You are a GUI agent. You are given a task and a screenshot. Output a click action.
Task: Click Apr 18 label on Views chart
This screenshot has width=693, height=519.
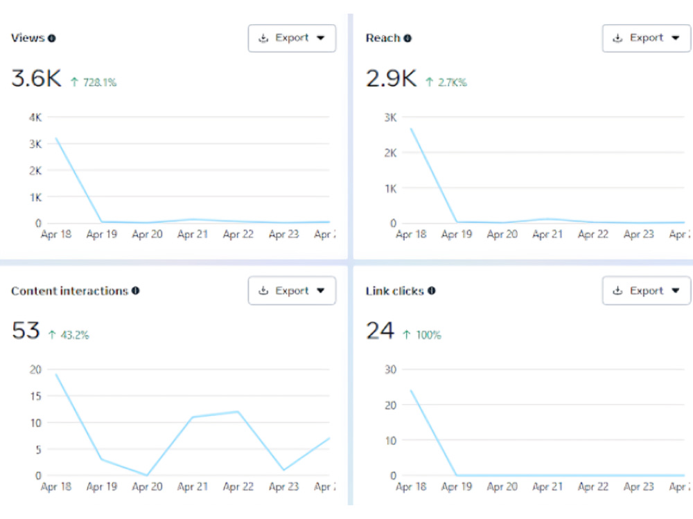click(x=56, y=235)
